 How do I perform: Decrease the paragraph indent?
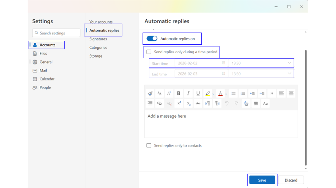252,93
